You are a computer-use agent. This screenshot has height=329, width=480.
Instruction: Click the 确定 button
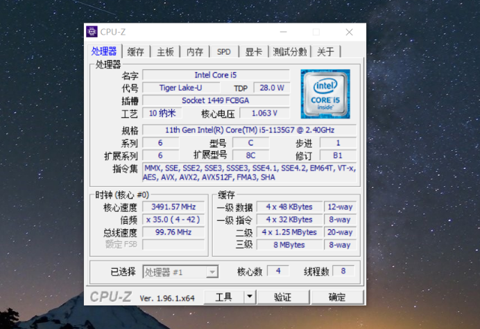click(x=337, y=297)
